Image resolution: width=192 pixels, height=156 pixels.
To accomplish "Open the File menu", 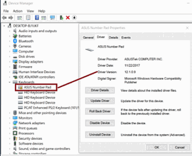I will 6,11.
